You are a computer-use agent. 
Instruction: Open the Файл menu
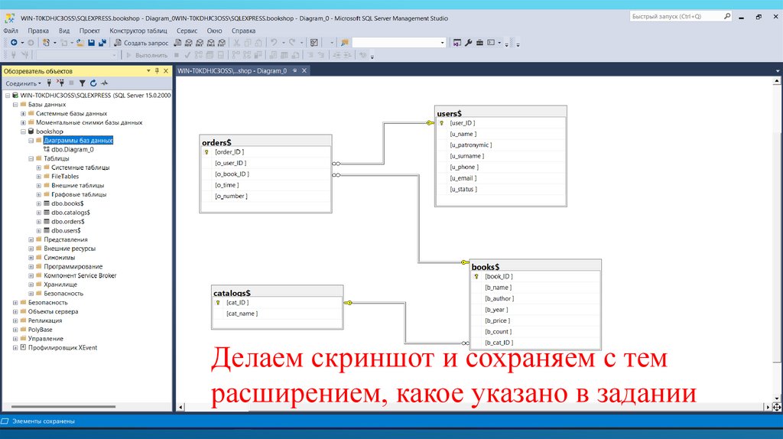click(x=11, y=31)
